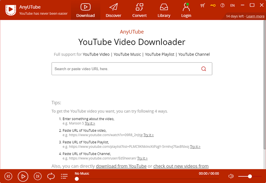Image resolution: width=266 pixels, height=183 pixels.
Task: Click the magnifier search icon
Action: pos(204,69)
